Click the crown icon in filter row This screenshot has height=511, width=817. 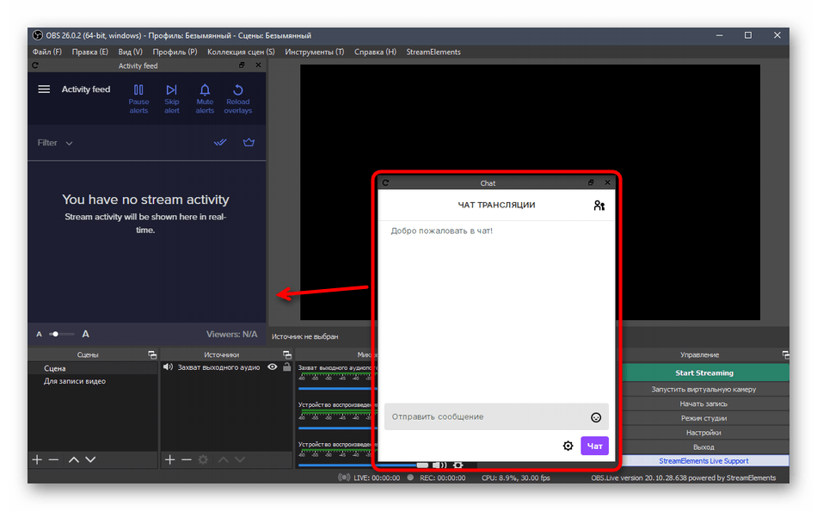(x=249, y=143)
